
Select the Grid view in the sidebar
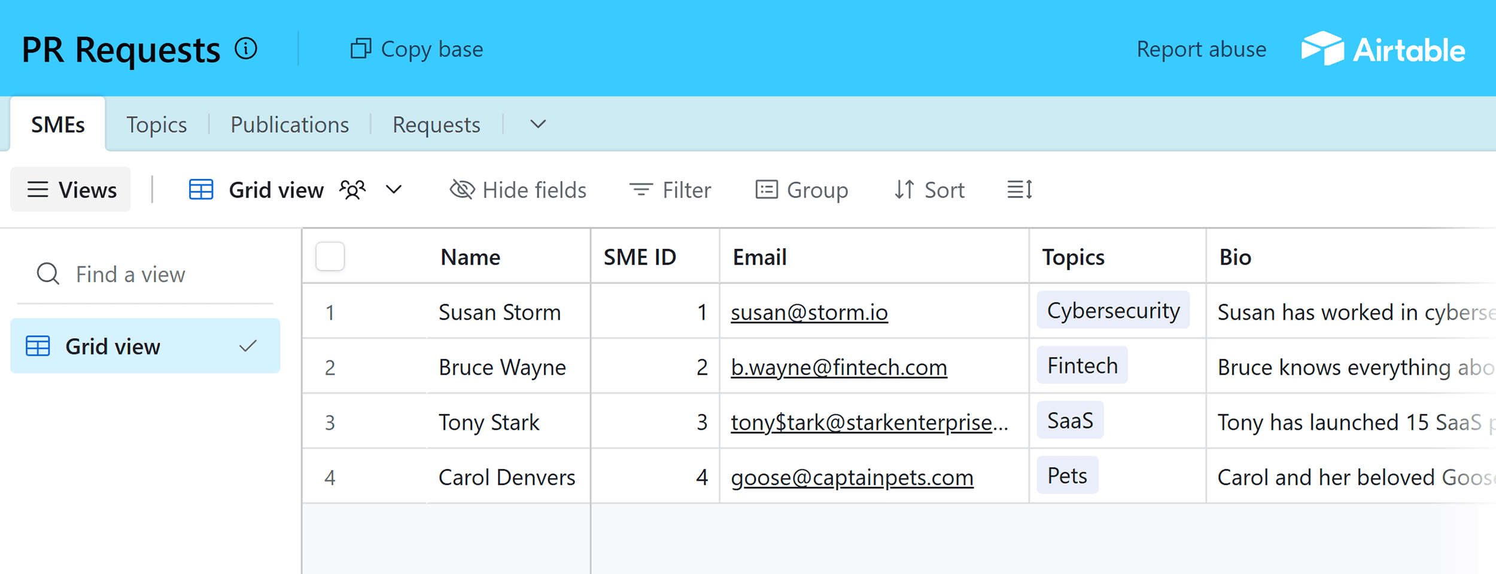coord(112,346)
